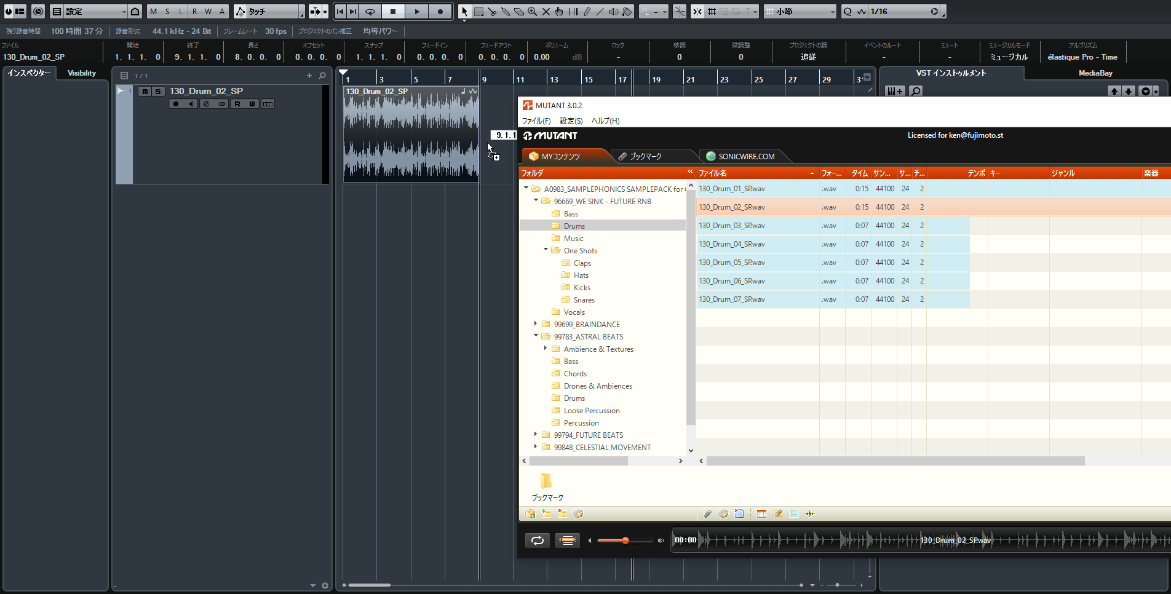Toggle Solo on 130_Drum_02_SP track
This screenshot has width=1171, height=594.
(x=159, y=91)
